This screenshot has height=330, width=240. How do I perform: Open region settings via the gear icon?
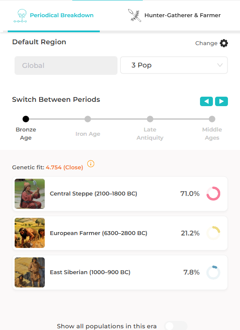tap(224, 43)
